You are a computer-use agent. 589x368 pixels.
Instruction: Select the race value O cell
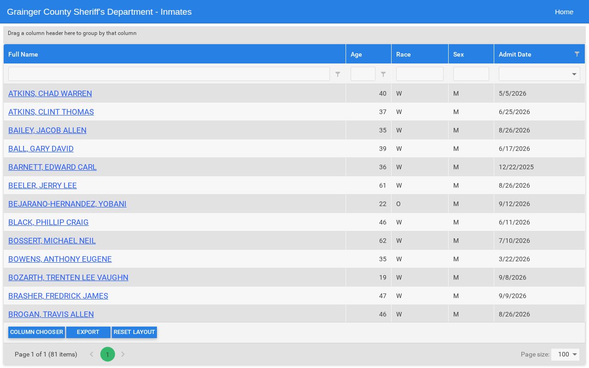(x=420, y=204)
